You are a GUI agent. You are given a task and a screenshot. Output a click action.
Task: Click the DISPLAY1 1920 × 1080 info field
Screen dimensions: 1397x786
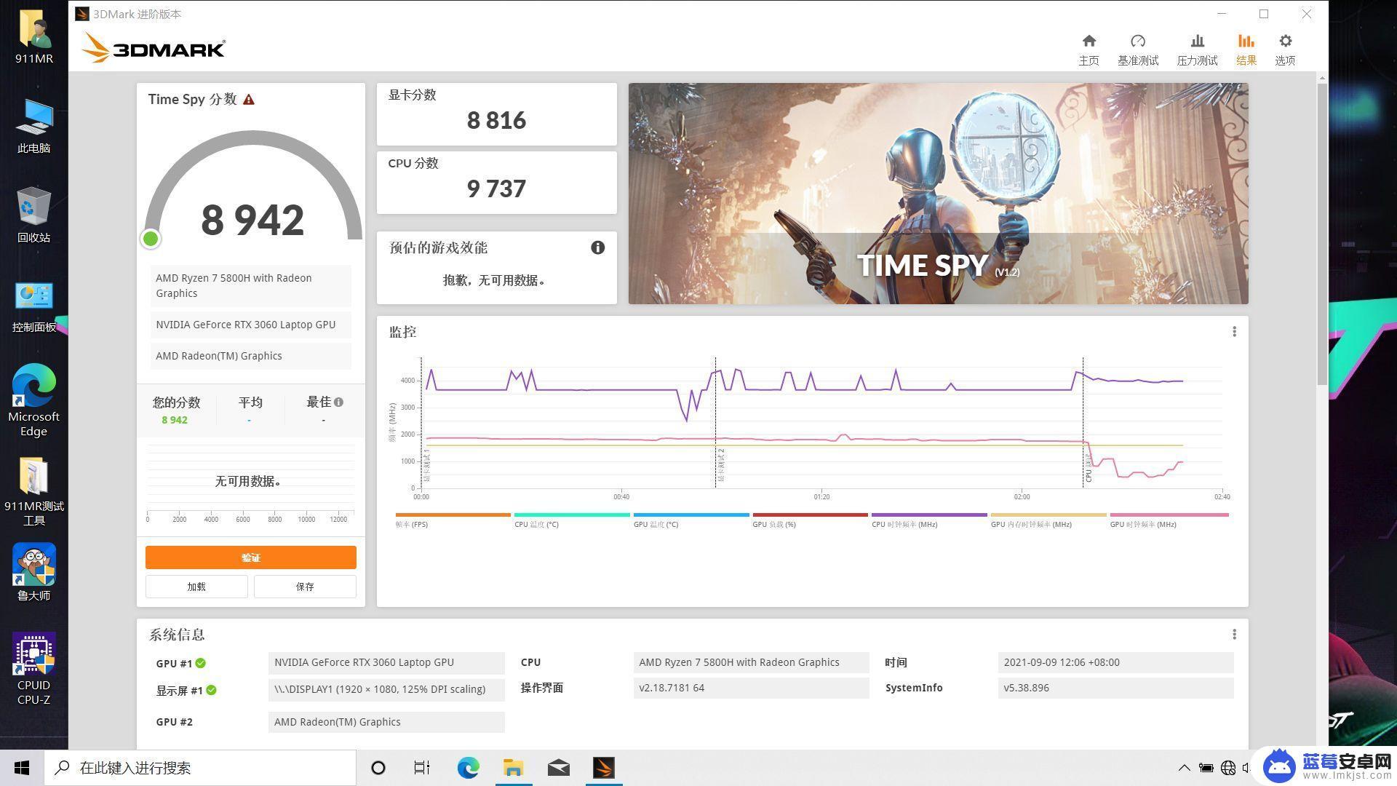(386, 689)
